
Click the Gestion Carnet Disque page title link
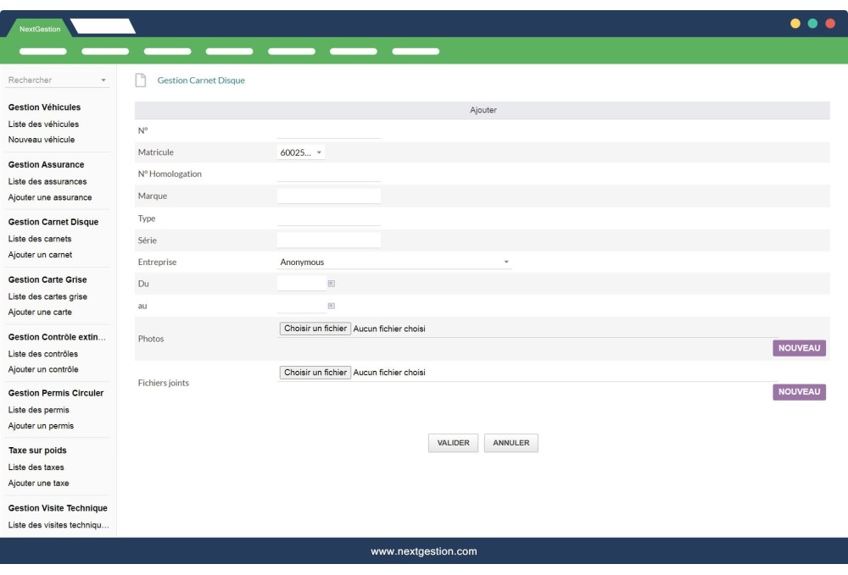click(x=201, y=80)
